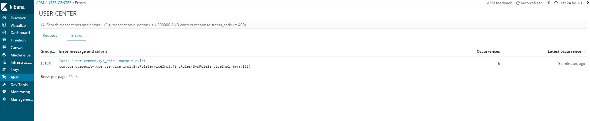This screenshot has height=121, width=590.
Task: Select the Errors tab
Action: 76,36
